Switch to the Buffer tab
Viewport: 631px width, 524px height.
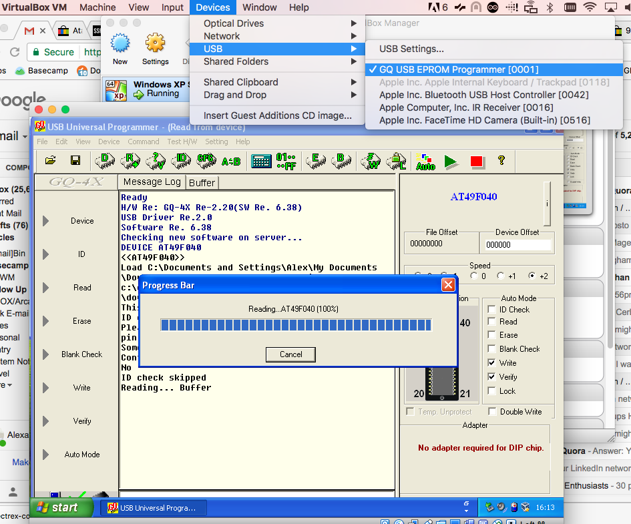[x=202, y=182]
